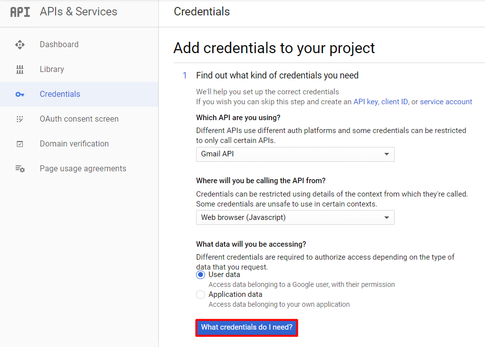Navigate to the Credentials sidebar entry
The height and width of the screenshot is (347, 485).
point(60,94)
